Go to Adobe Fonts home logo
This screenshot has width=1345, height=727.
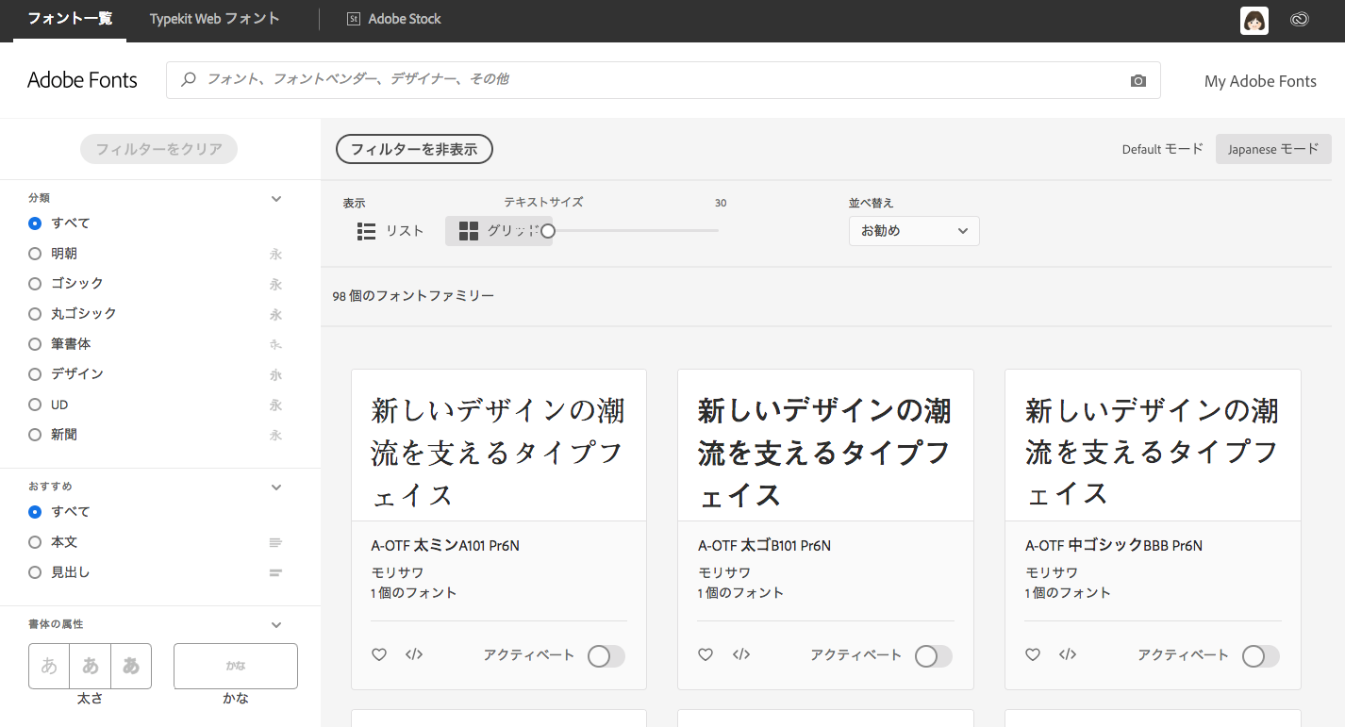click(x=82, y=80)
